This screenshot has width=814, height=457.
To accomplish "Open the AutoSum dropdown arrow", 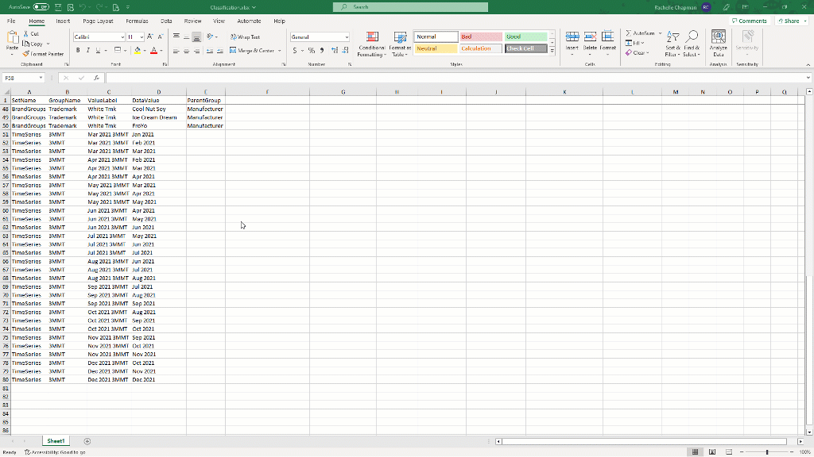I will coord(661,33).
